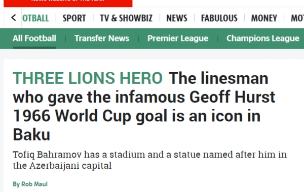
Task: Switch to Transfer News tab
Action: (x=102, y=38)
